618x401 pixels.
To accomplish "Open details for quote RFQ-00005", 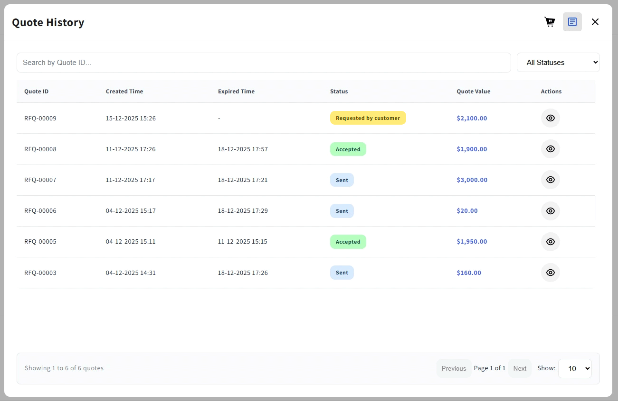I will pos(550,241).
